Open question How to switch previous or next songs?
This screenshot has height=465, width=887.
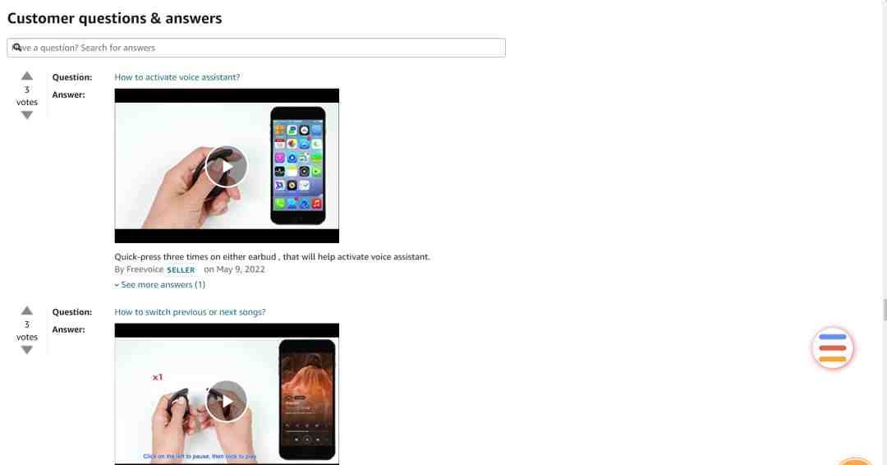tap(190, 311)
